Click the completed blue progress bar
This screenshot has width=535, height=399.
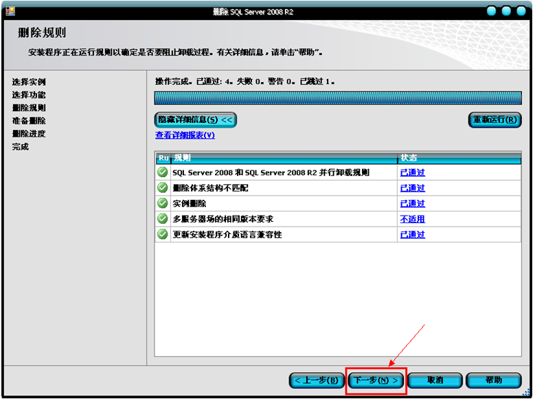pos(338,98)
